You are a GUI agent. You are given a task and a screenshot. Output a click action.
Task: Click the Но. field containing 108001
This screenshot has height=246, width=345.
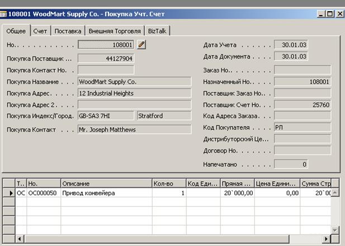coord(106,45)
